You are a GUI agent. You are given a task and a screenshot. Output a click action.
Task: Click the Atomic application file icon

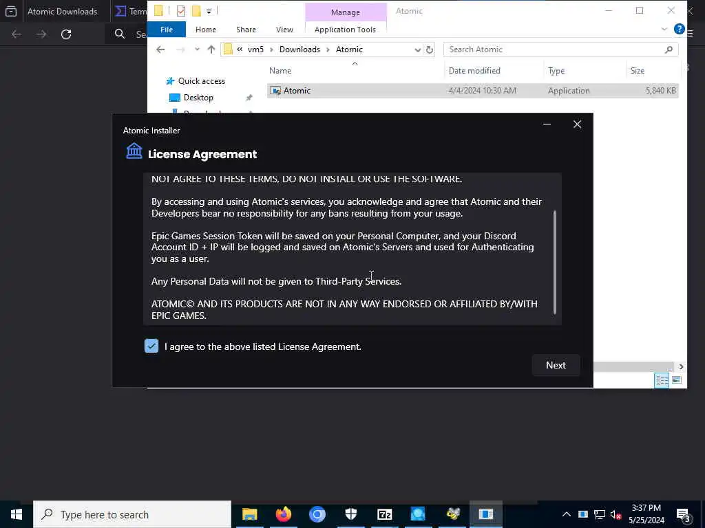pyautogui.click(x=275, y=91)
